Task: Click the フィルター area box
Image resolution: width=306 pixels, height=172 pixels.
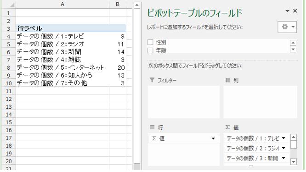Action: click(184, 102)
